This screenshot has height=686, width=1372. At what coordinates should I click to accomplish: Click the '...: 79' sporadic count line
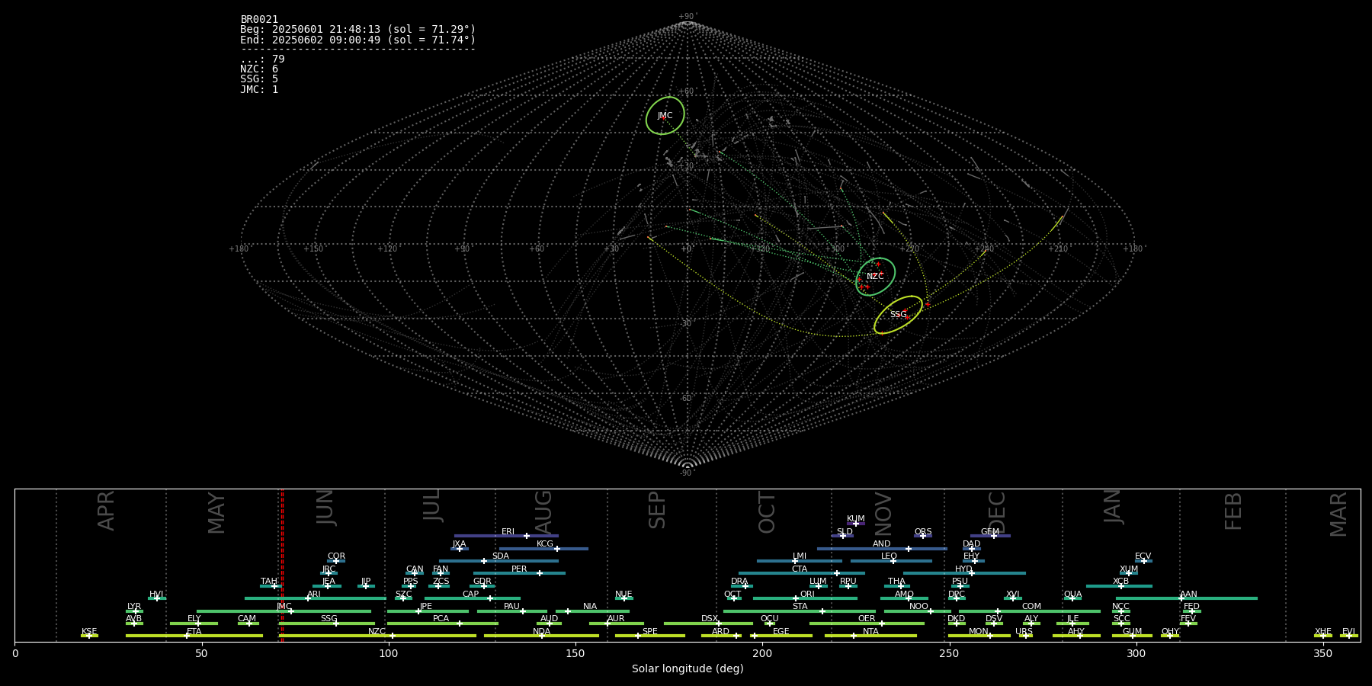tap(262, 59)
